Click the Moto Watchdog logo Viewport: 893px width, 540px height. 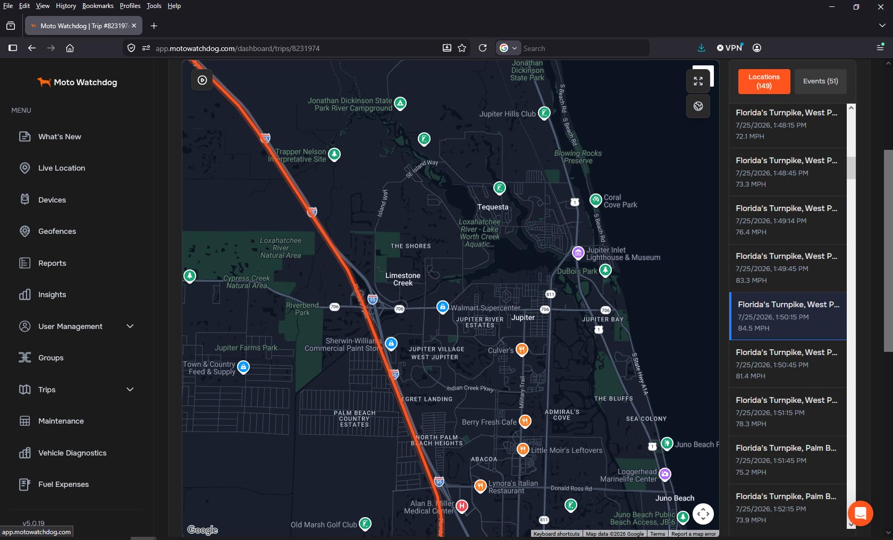click(x=77, y=82)
